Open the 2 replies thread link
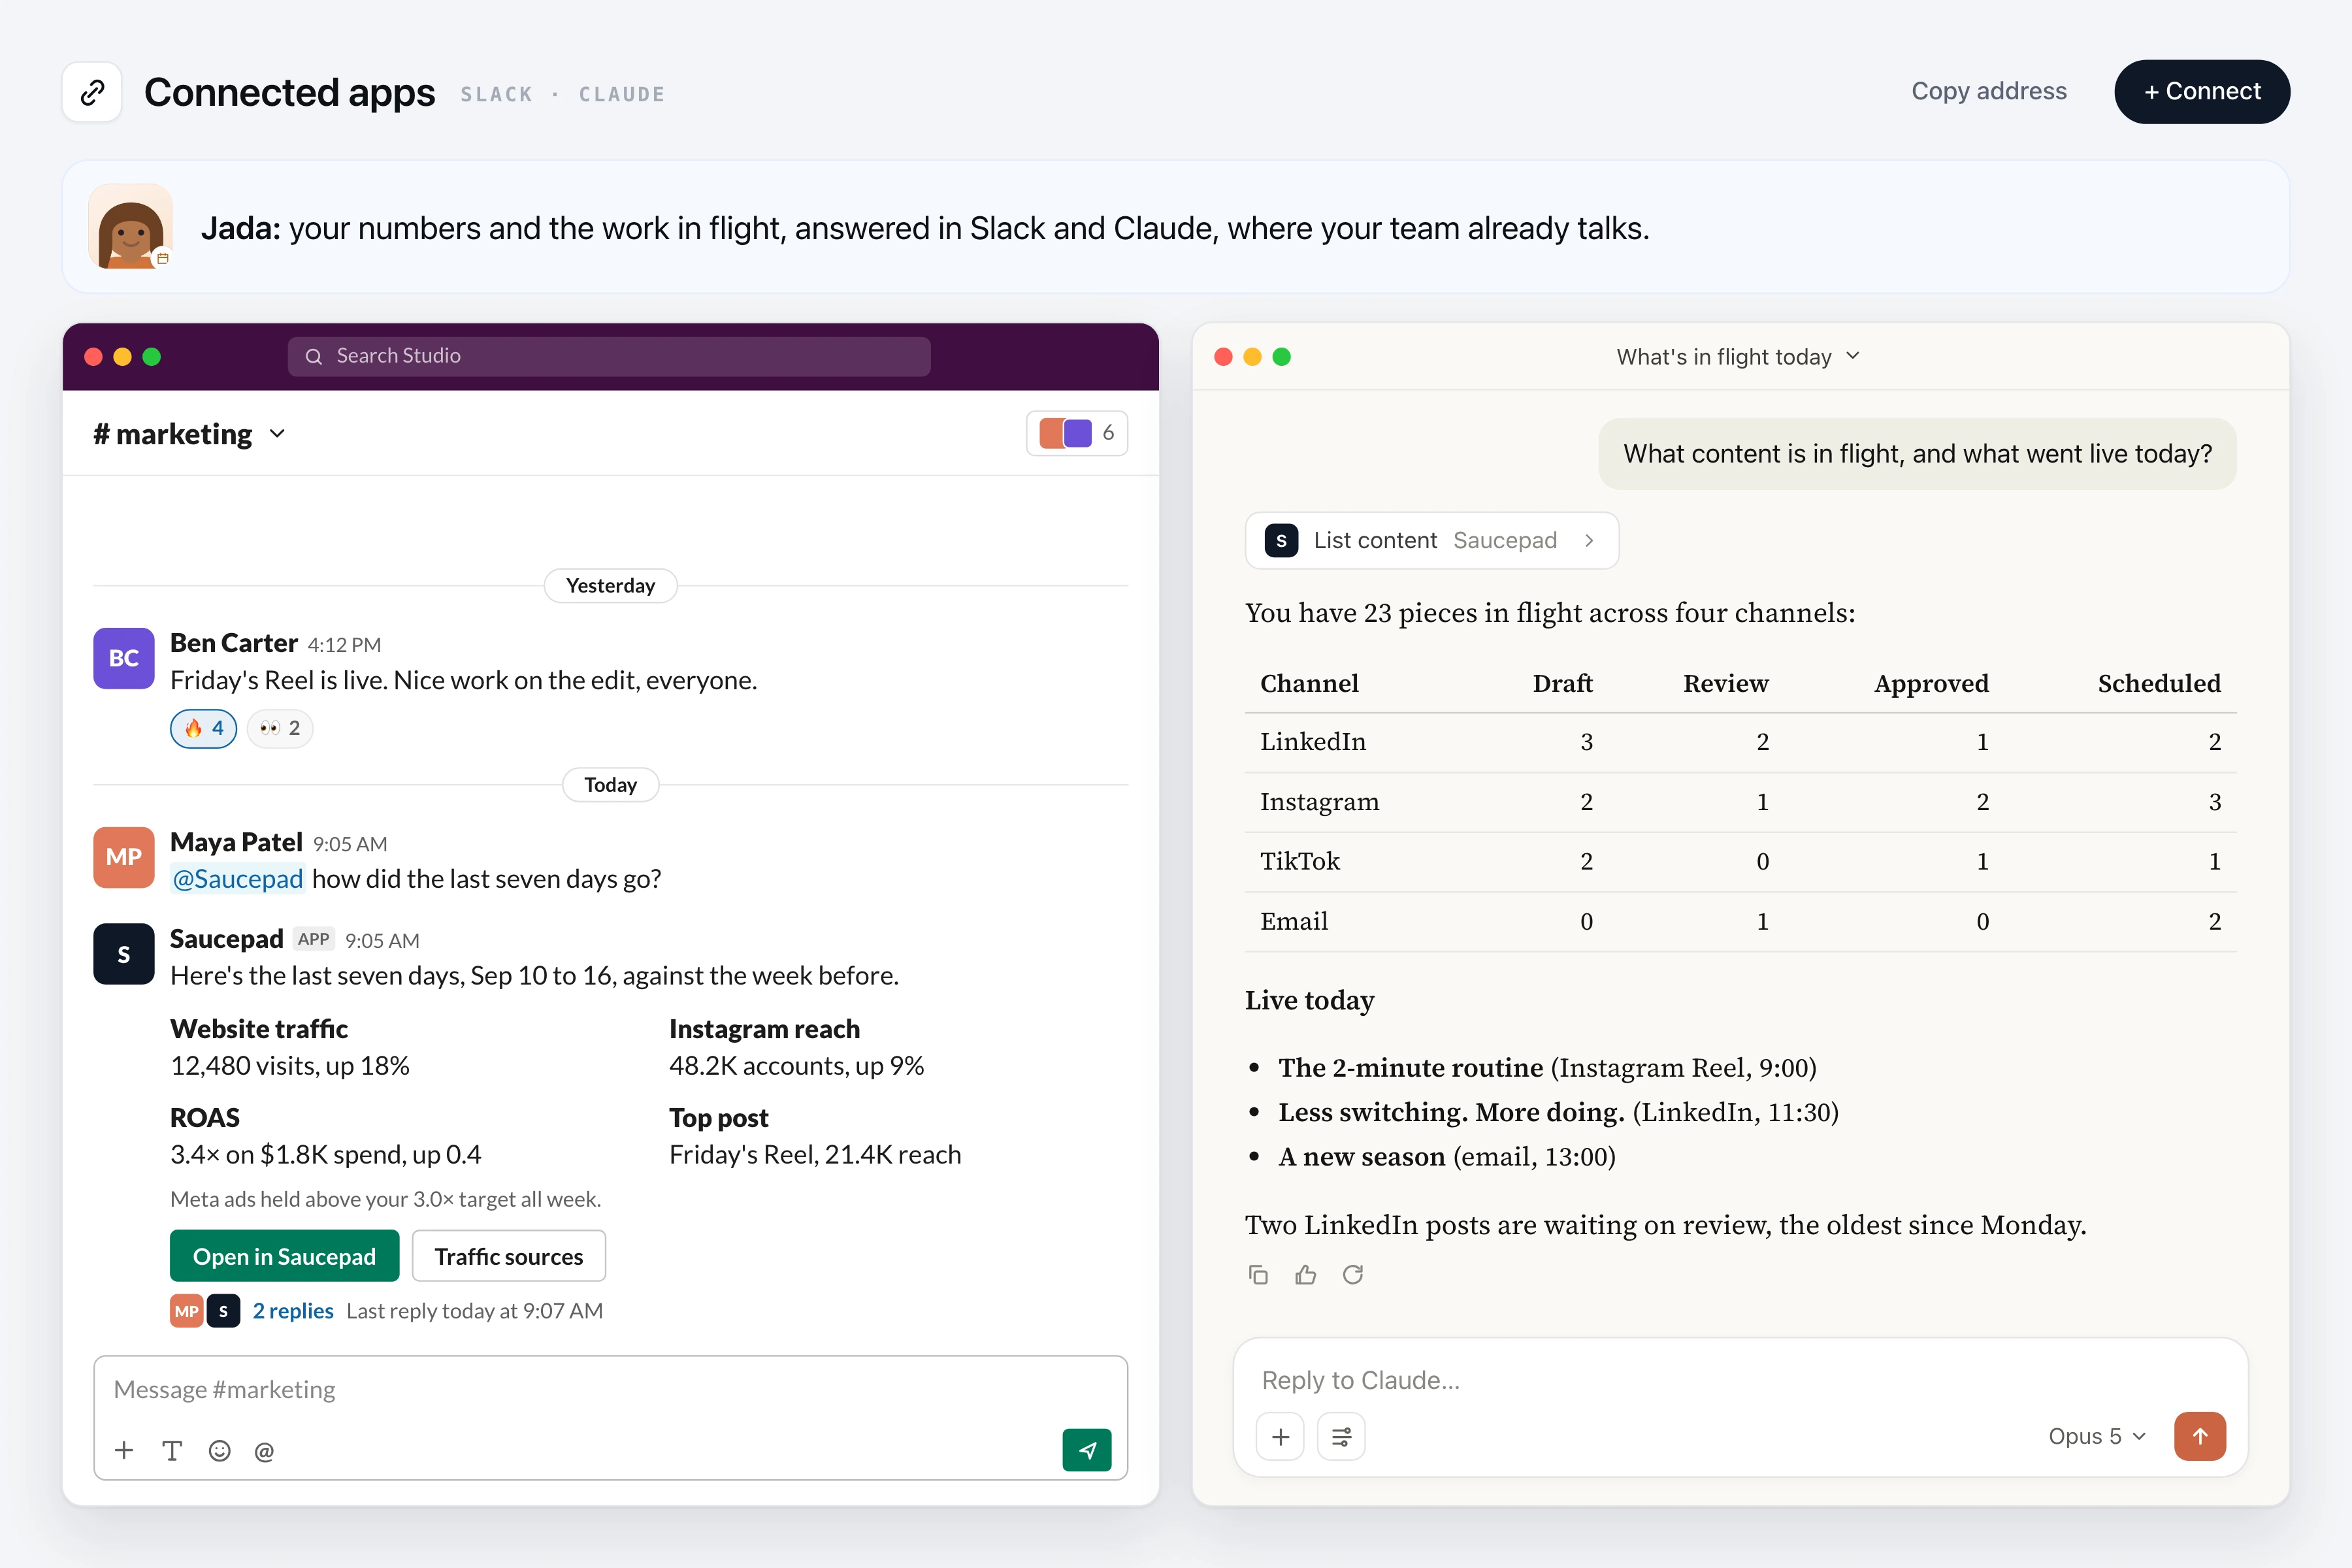Image resolution: width=2352 pixels, height=1568 pixels. (293, 1310)
